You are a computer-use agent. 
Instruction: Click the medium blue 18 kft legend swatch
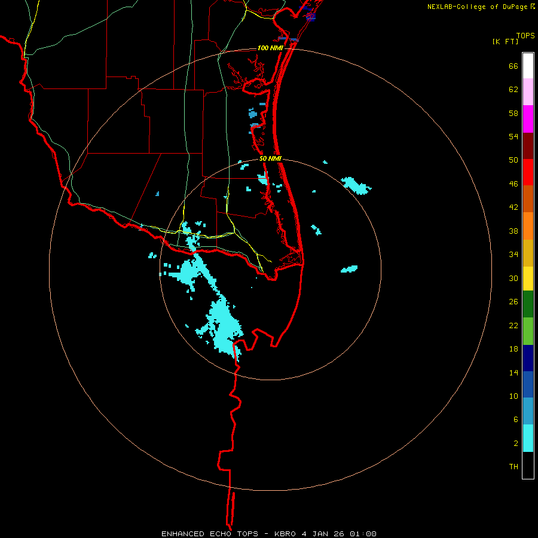click(x=528, y=384)
